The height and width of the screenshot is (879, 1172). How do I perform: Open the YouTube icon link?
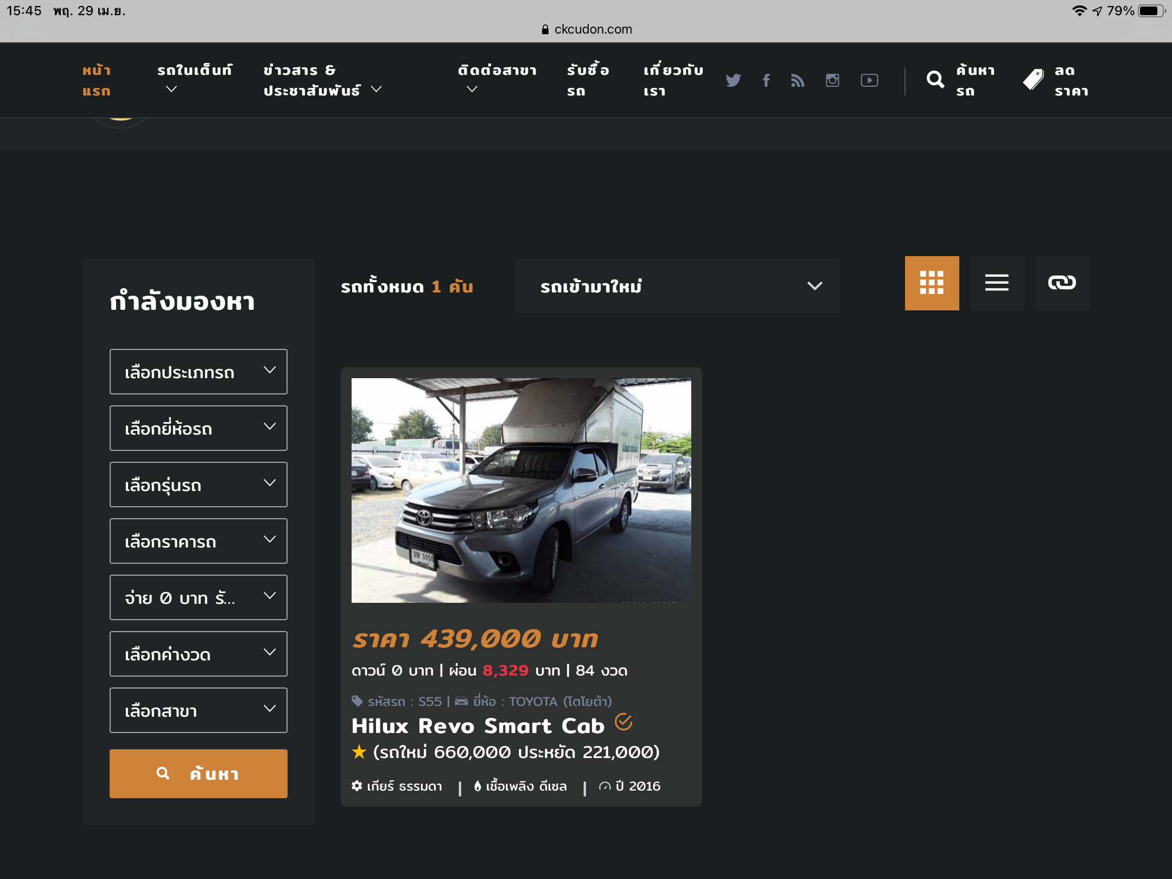pyautogui.click(x=869, y=80)
